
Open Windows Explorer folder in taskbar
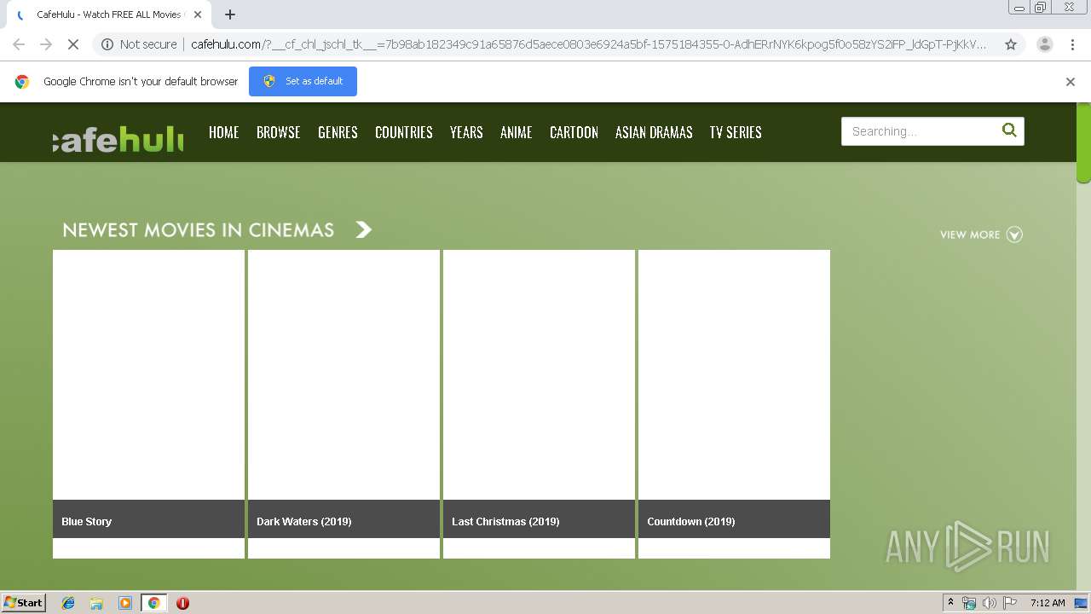(96, 603)
